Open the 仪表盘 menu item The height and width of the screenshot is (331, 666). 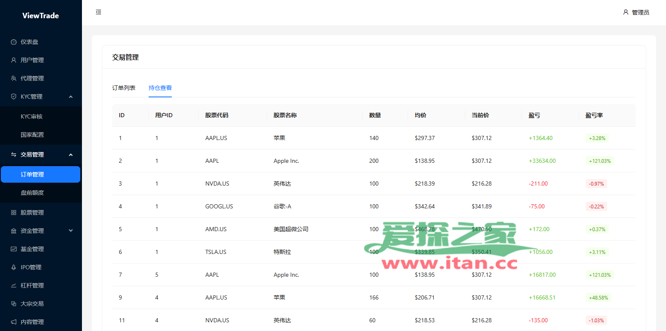click(41, 42)
